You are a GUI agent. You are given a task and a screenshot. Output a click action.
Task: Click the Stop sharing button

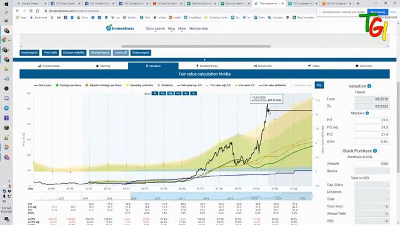377,12
